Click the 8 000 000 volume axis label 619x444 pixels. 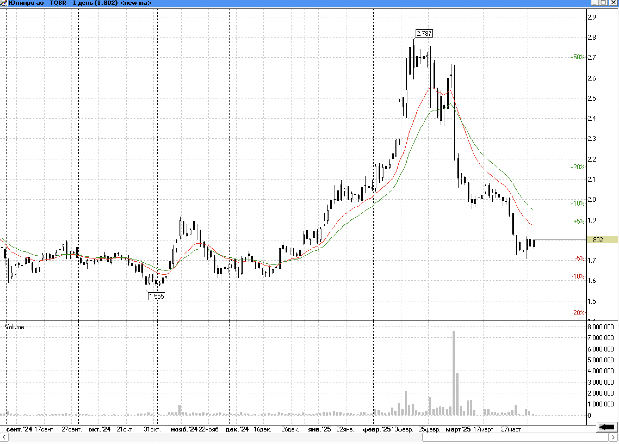pyautogui.click(x=601, y=327)
